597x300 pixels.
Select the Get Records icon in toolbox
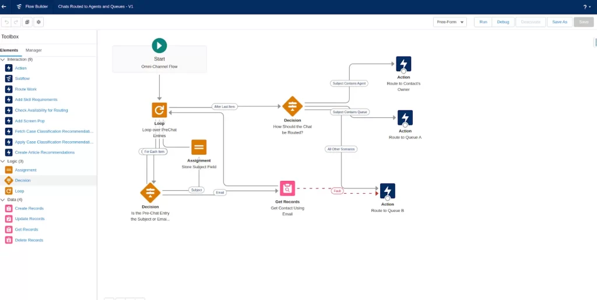tap(9, 229)
